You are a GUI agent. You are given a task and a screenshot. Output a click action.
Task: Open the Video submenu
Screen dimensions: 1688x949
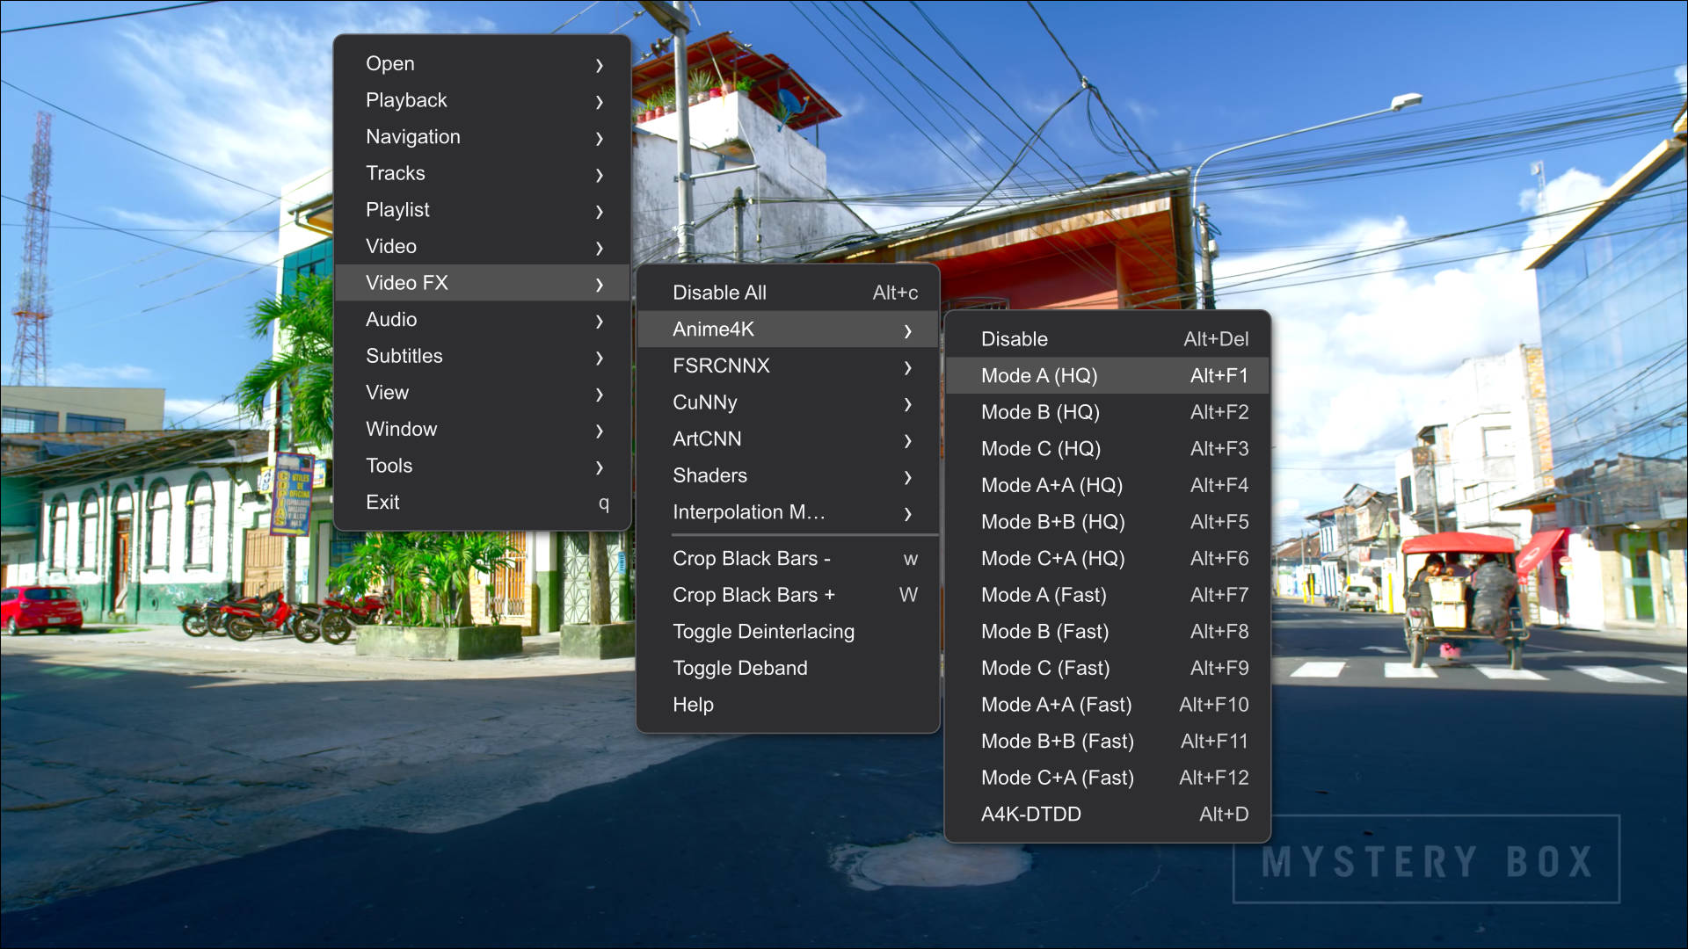coord(483,247)
